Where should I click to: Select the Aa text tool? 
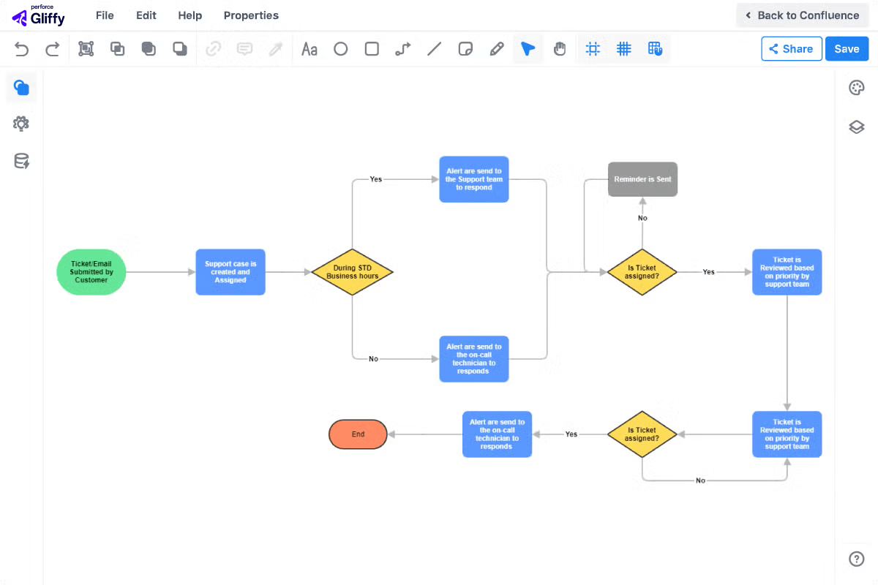tap(309, 49)
